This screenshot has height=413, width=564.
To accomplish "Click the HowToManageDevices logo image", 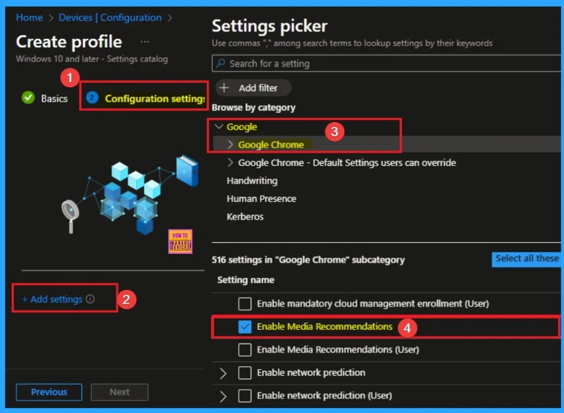I will [x=181, y=240].
